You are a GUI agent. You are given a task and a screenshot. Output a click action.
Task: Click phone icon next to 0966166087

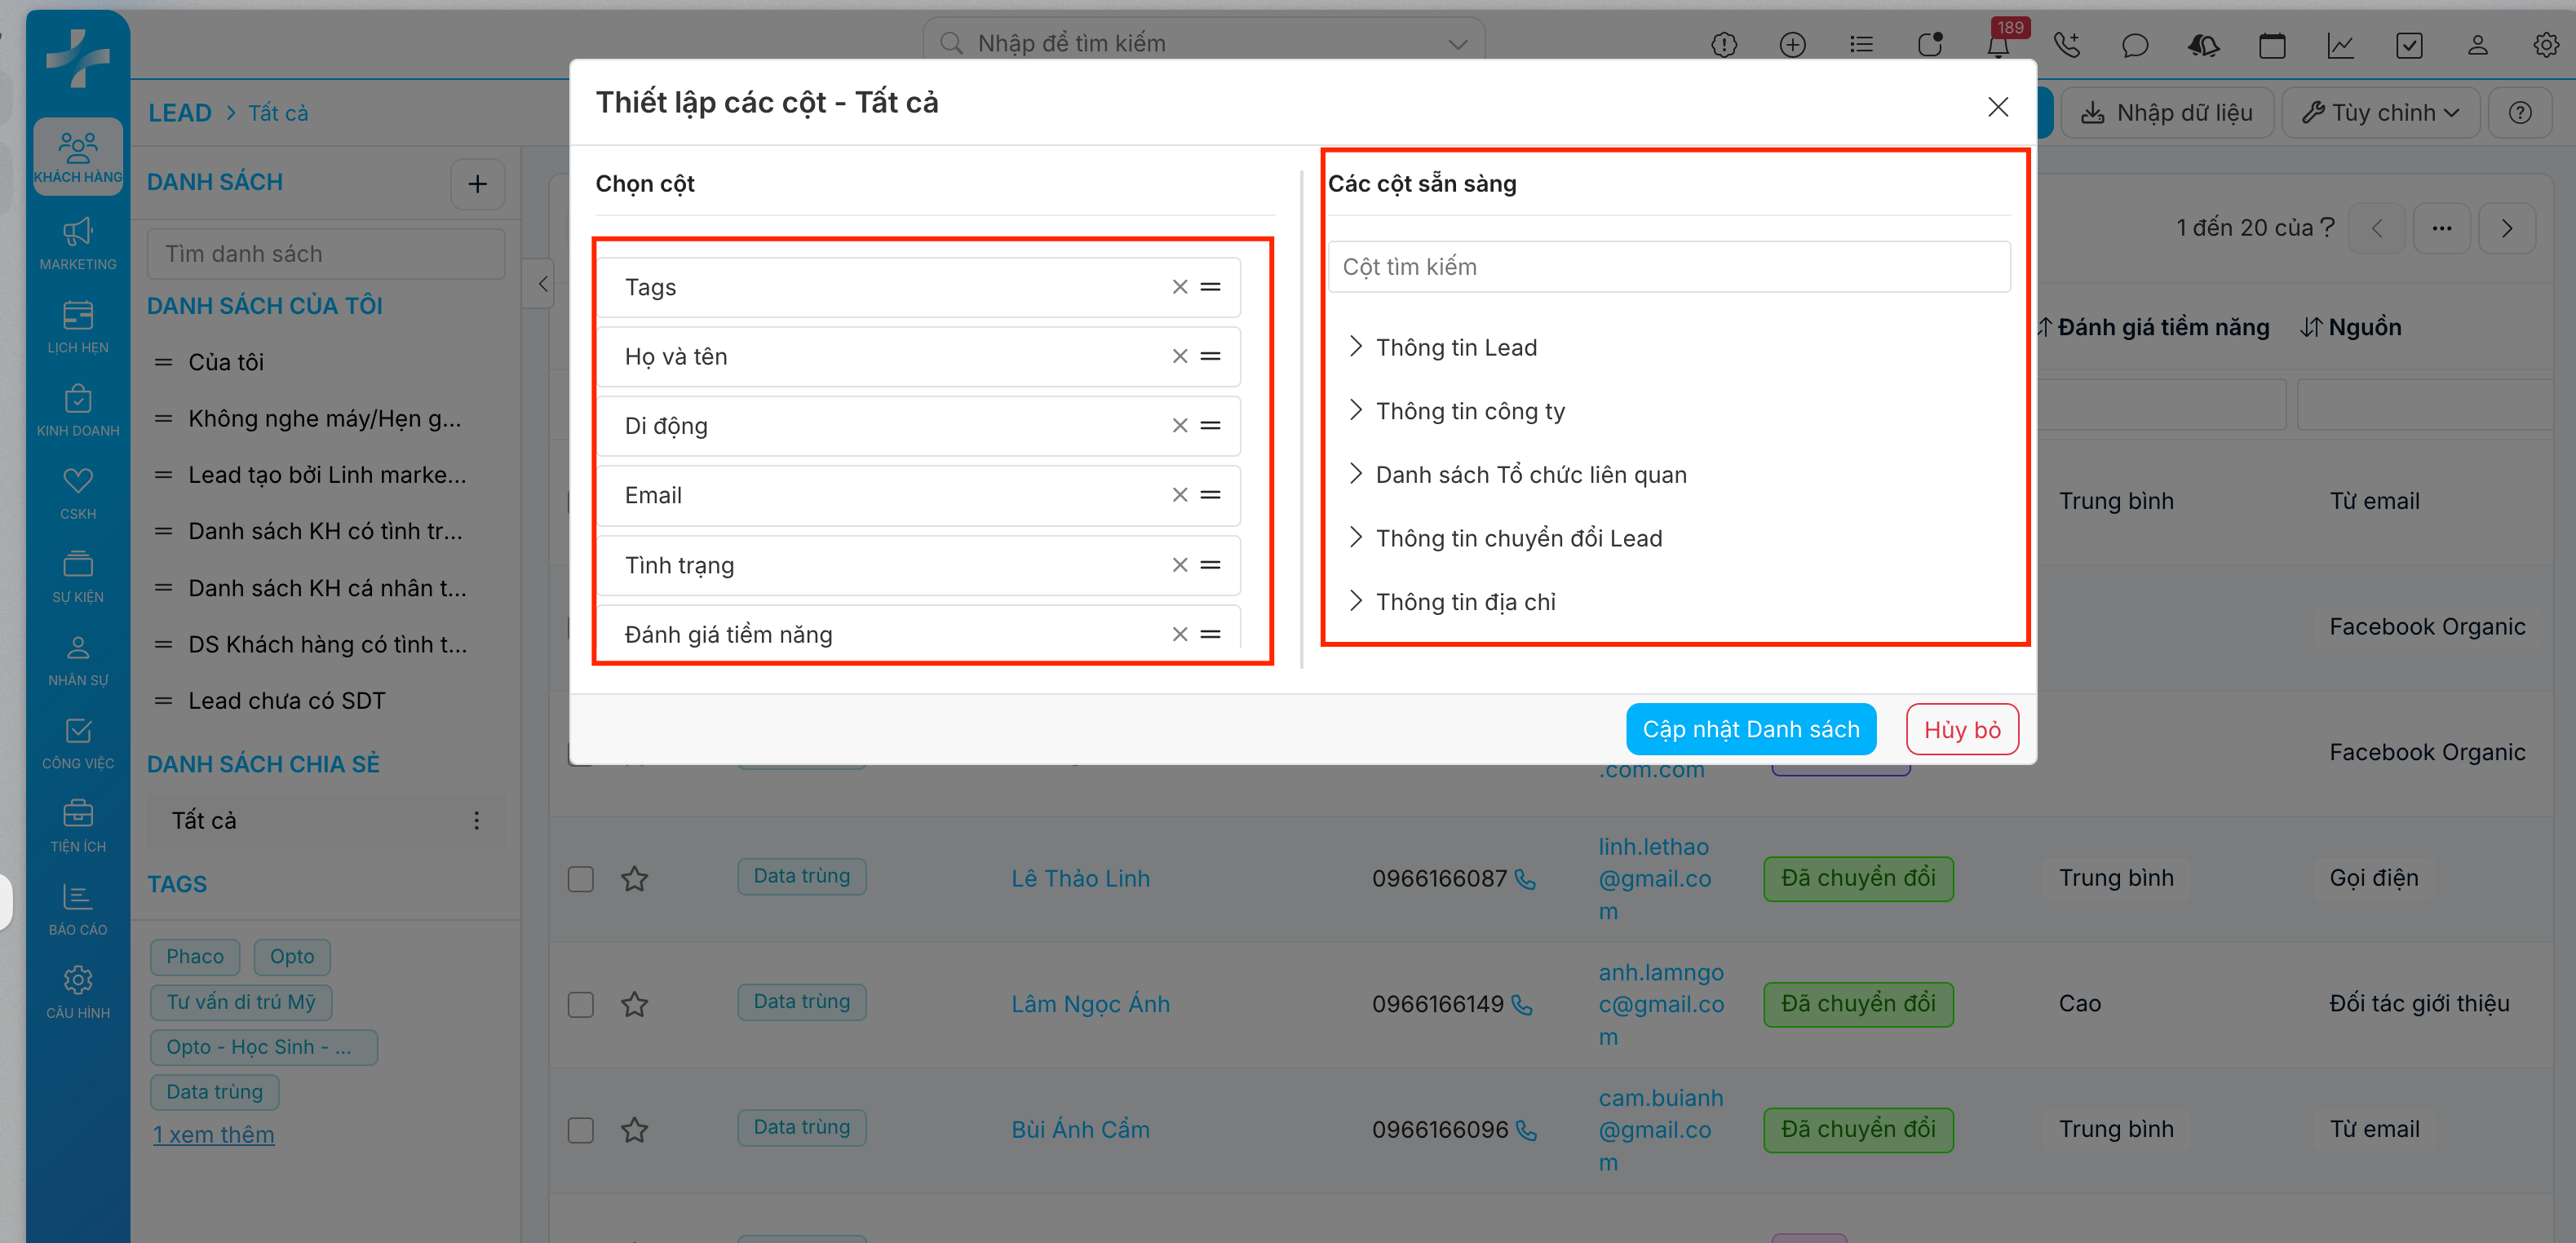(x=1525, y=879)
